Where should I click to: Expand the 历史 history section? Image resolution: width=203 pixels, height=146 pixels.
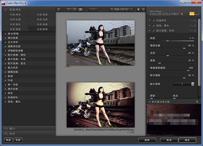coord(28,133)
